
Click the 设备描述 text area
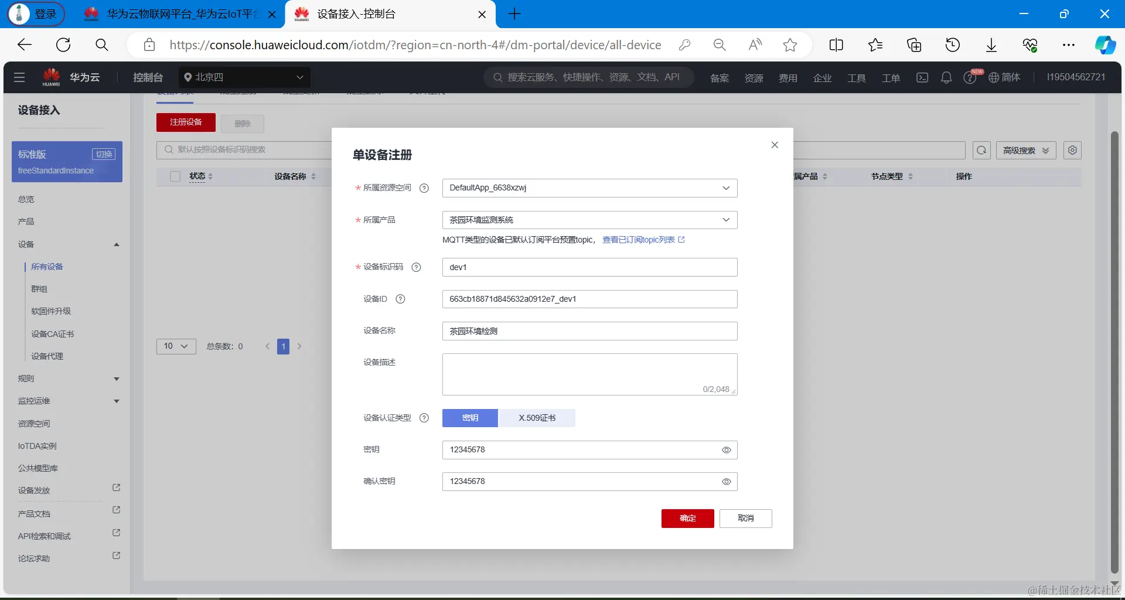589,374
